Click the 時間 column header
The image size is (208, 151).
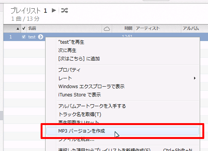coord(128,28)
